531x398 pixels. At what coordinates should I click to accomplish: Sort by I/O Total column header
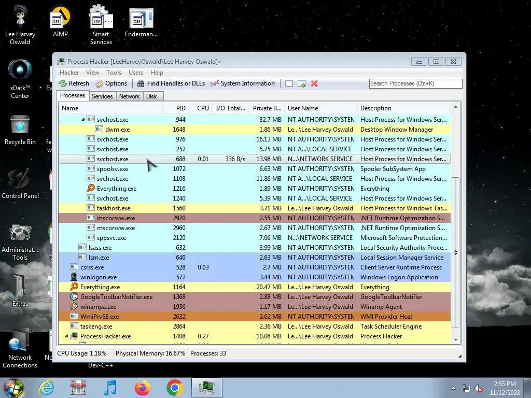[x=230, y=108]
